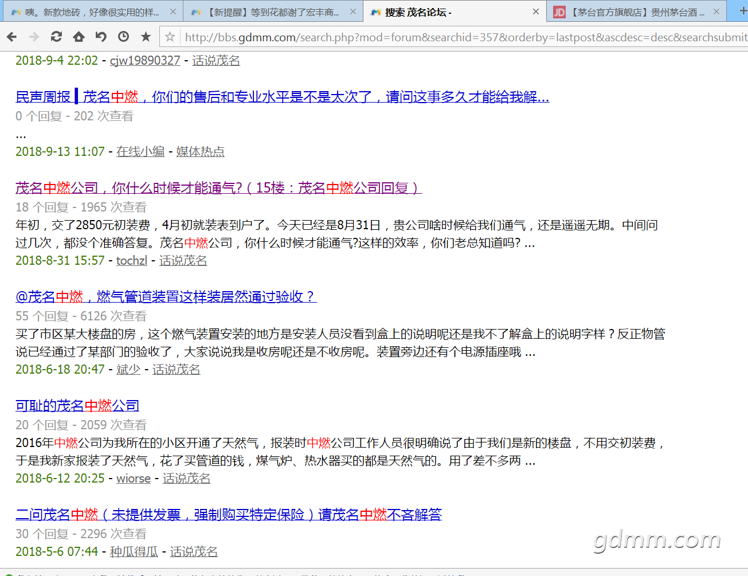Open a new tab with plus button

click(x=743, y=11)
